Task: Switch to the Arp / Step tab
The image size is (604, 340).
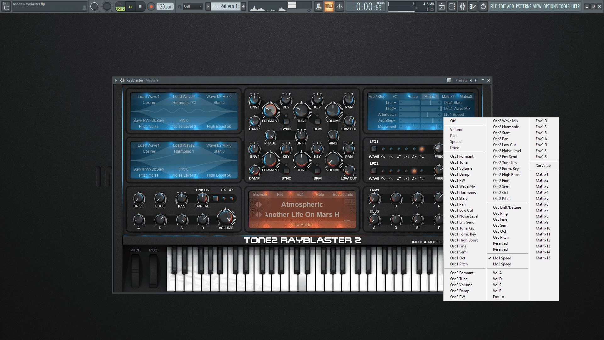Action: [377, 97]
